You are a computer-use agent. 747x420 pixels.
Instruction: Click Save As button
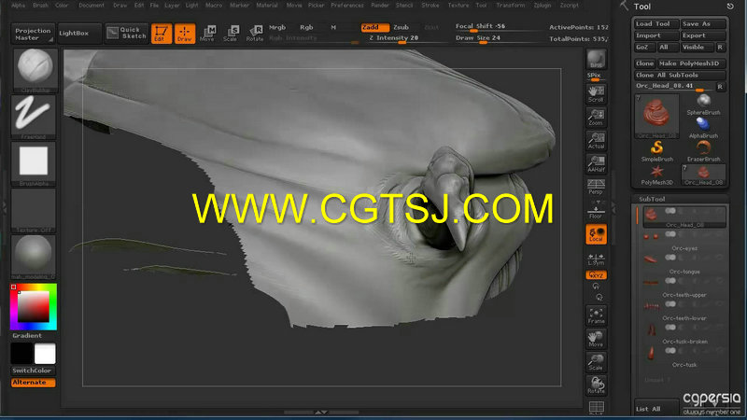pos(703,24)
